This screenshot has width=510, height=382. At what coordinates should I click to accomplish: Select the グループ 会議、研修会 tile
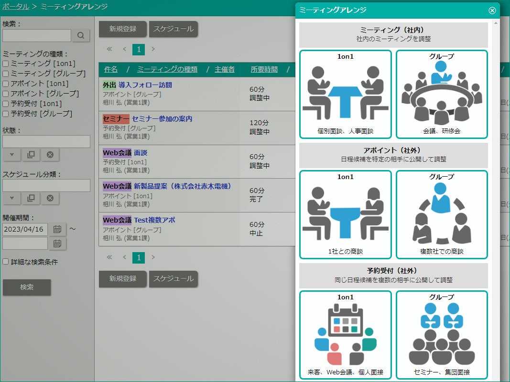[441, 94]
